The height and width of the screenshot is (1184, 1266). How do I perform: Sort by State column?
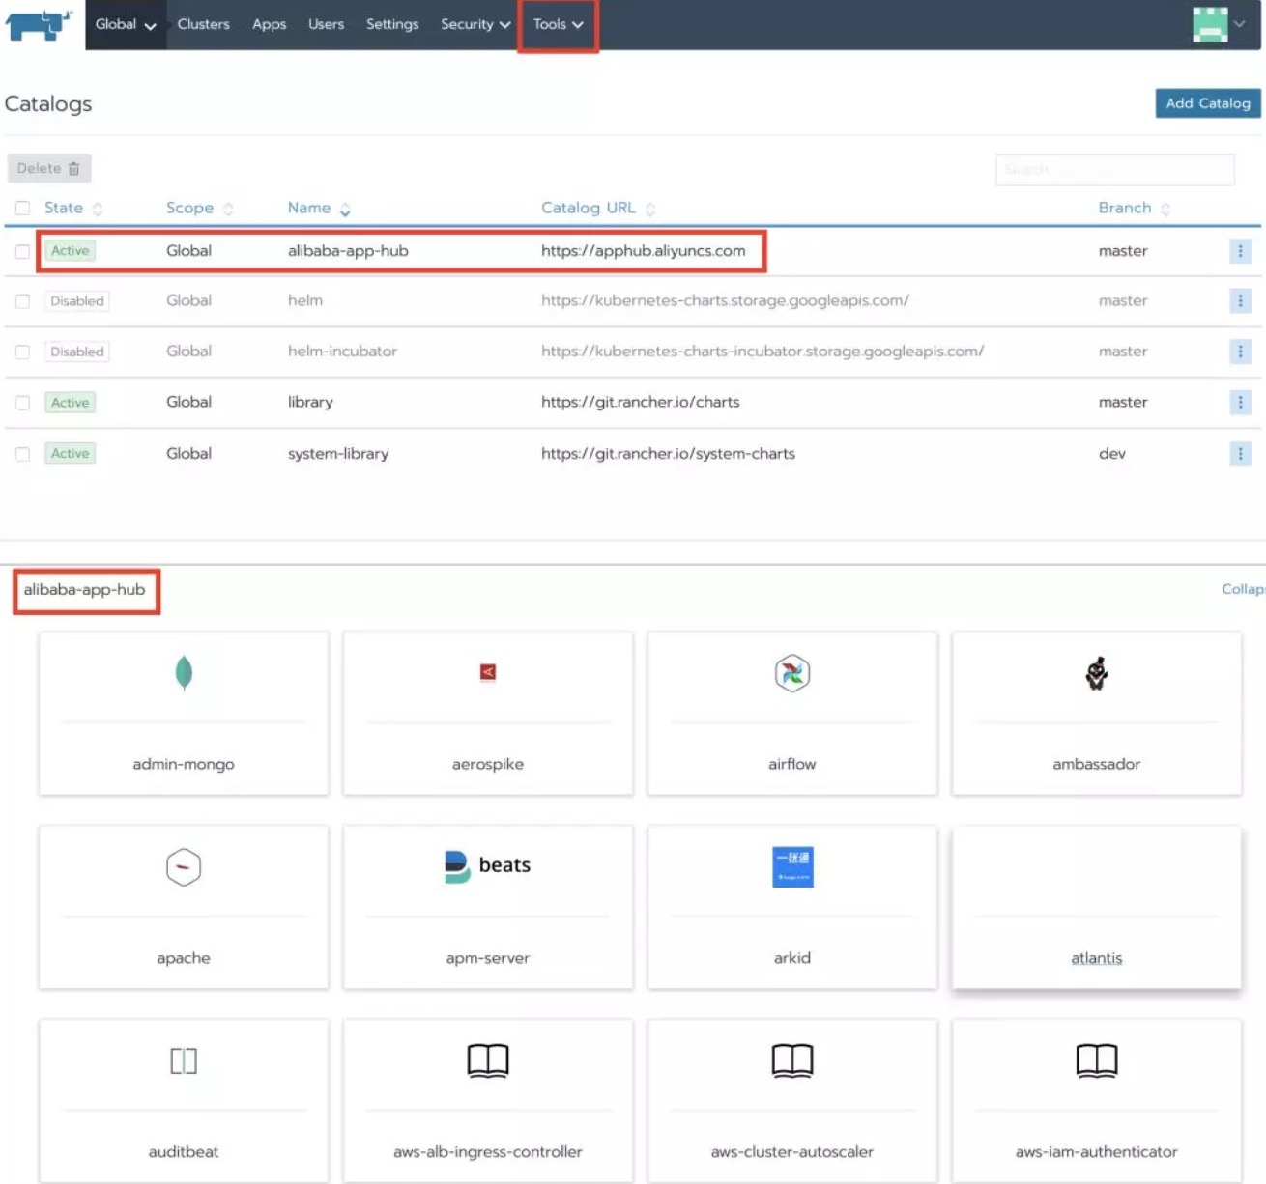click(73, 208)
